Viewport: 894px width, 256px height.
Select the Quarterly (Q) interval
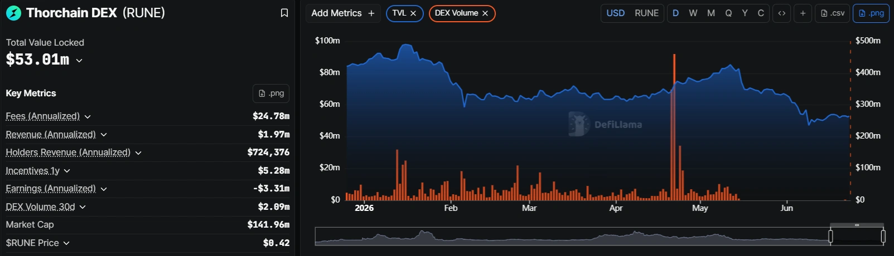(728, 13)
